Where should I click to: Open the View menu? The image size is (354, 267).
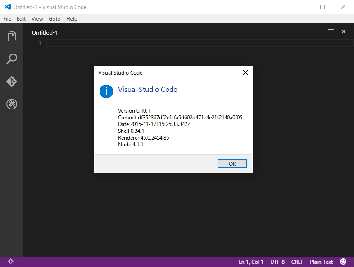pyautogui.click(x=37, y=19)
